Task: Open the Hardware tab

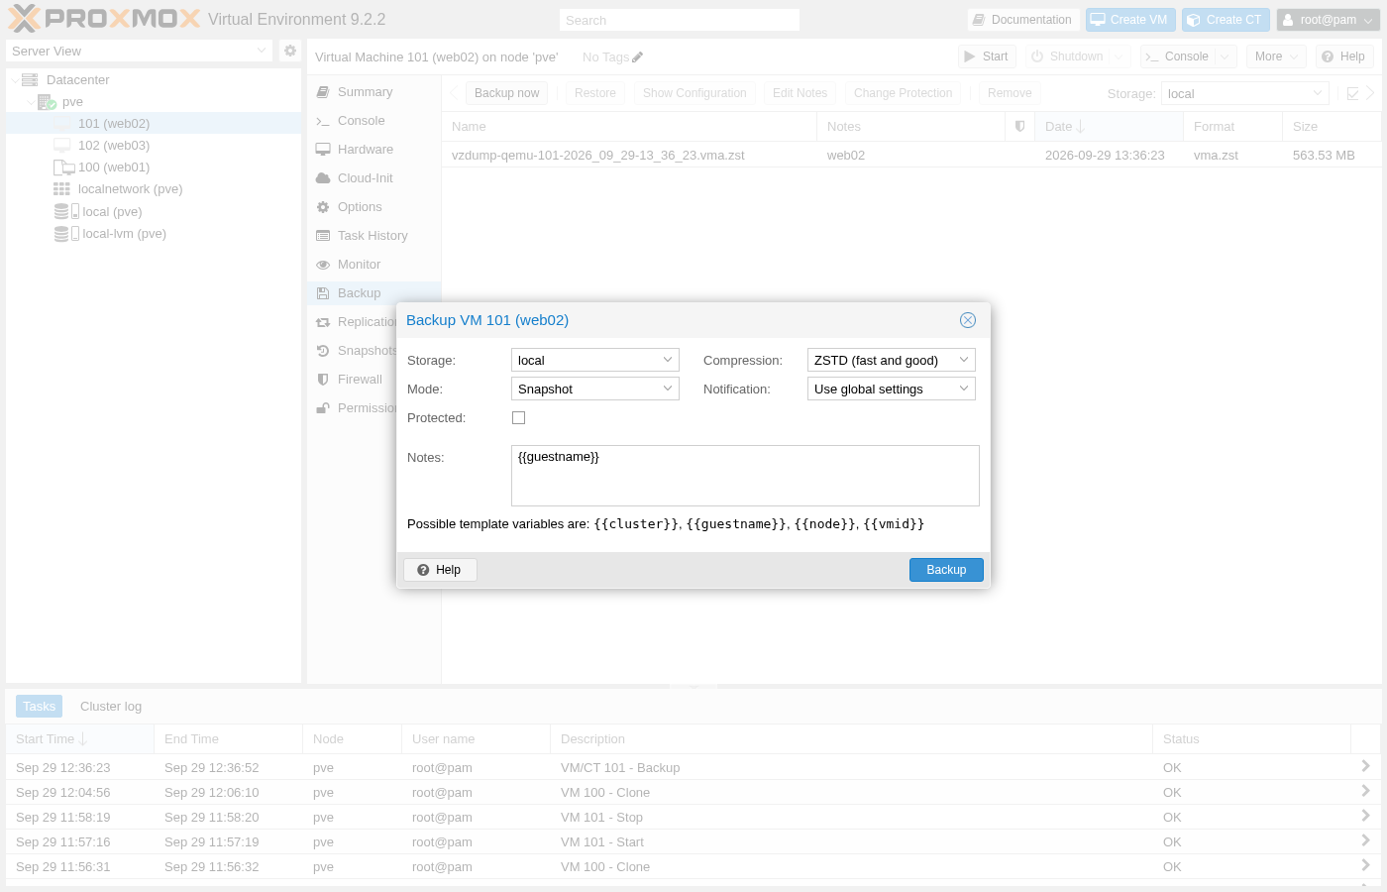Action: coord(374,150)
